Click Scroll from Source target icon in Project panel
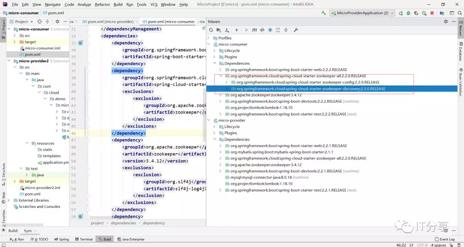 click(40, 21)
